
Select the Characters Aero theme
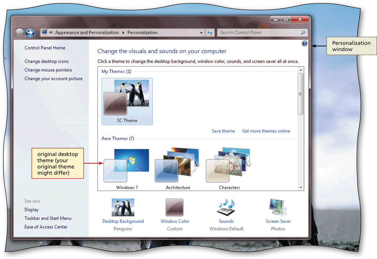229,169
